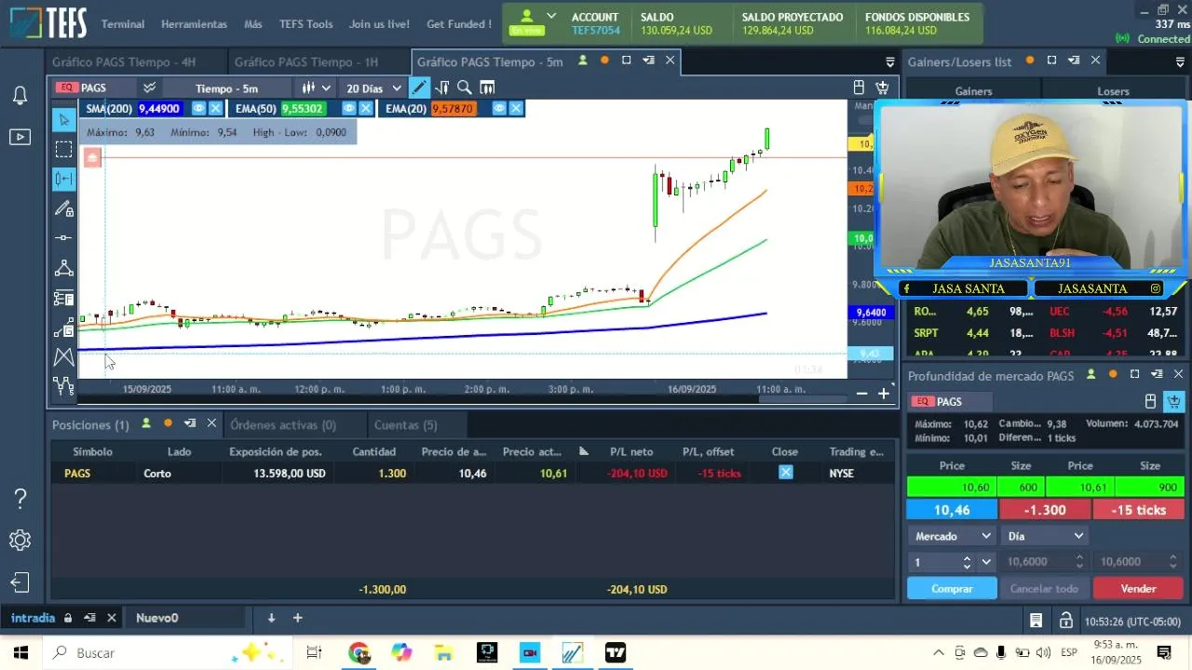
Task: Toggle EMA(20) indicator visibility eye
Action: [x=499, y=109]
